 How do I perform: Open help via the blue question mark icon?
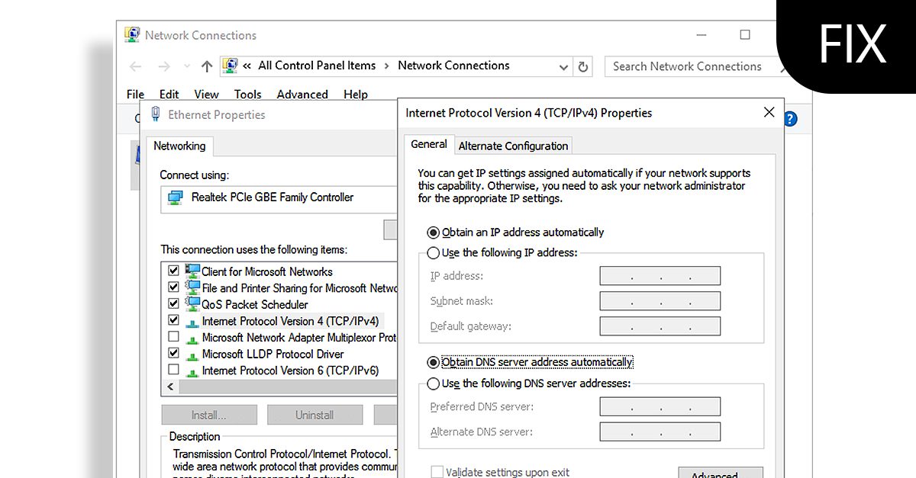[x=789, y=118]
